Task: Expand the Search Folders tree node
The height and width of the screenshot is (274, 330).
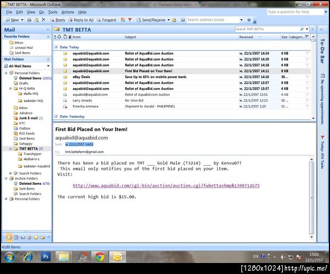Action: pos(10,173)
